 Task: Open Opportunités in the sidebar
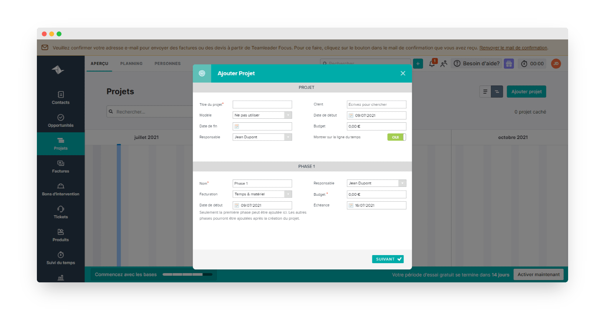(x=60, y=121)
